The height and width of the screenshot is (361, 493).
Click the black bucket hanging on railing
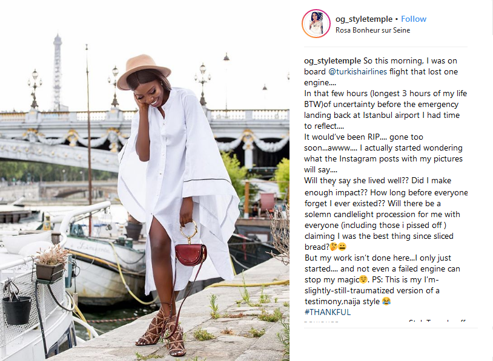pos(17,309)
